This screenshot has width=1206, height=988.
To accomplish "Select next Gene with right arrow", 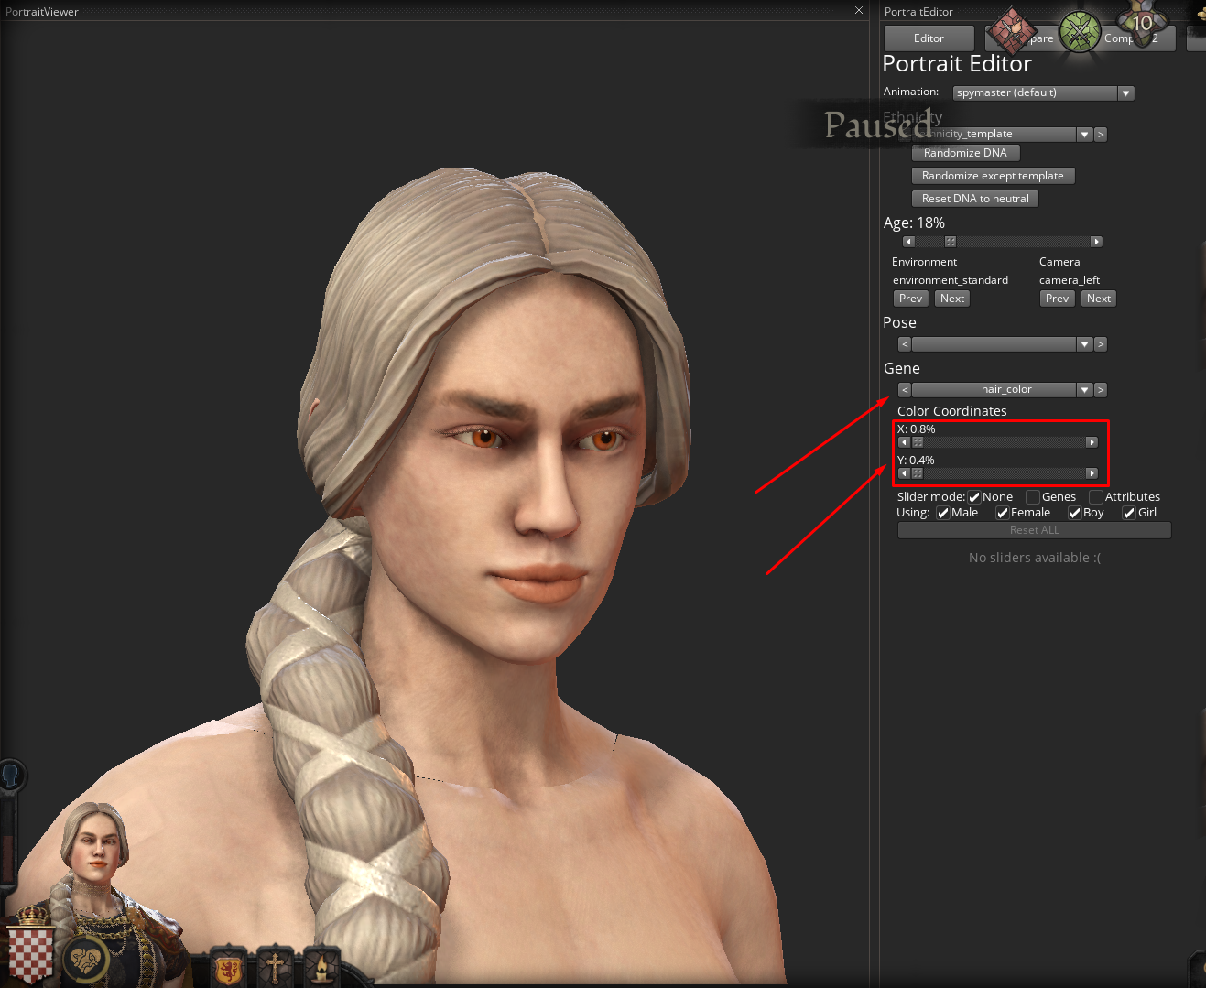I will [1101, 390].
